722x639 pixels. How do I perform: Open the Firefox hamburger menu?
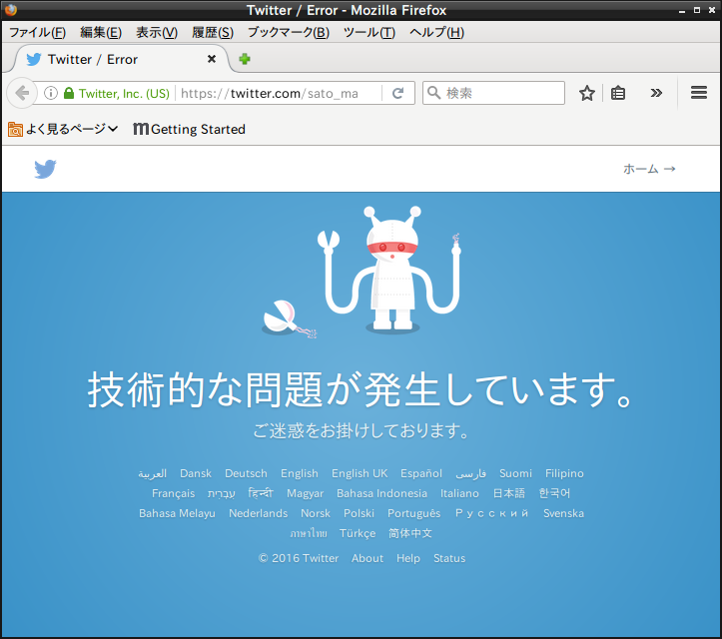698,93
